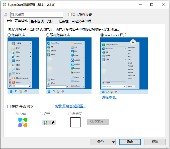Switch to the "开始"菜单样式 tab
Image resolution: width=170 pixels, height=149 pixels.
click(17, 21)
